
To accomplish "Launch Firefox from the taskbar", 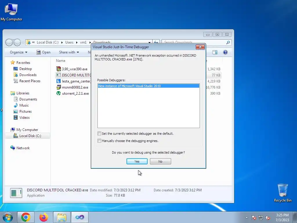I will pyautogui.click(x=44, y=217).
